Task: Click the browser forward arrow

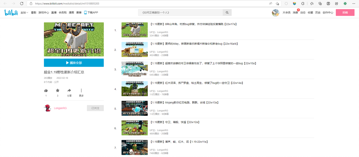Action: [14, 3]
